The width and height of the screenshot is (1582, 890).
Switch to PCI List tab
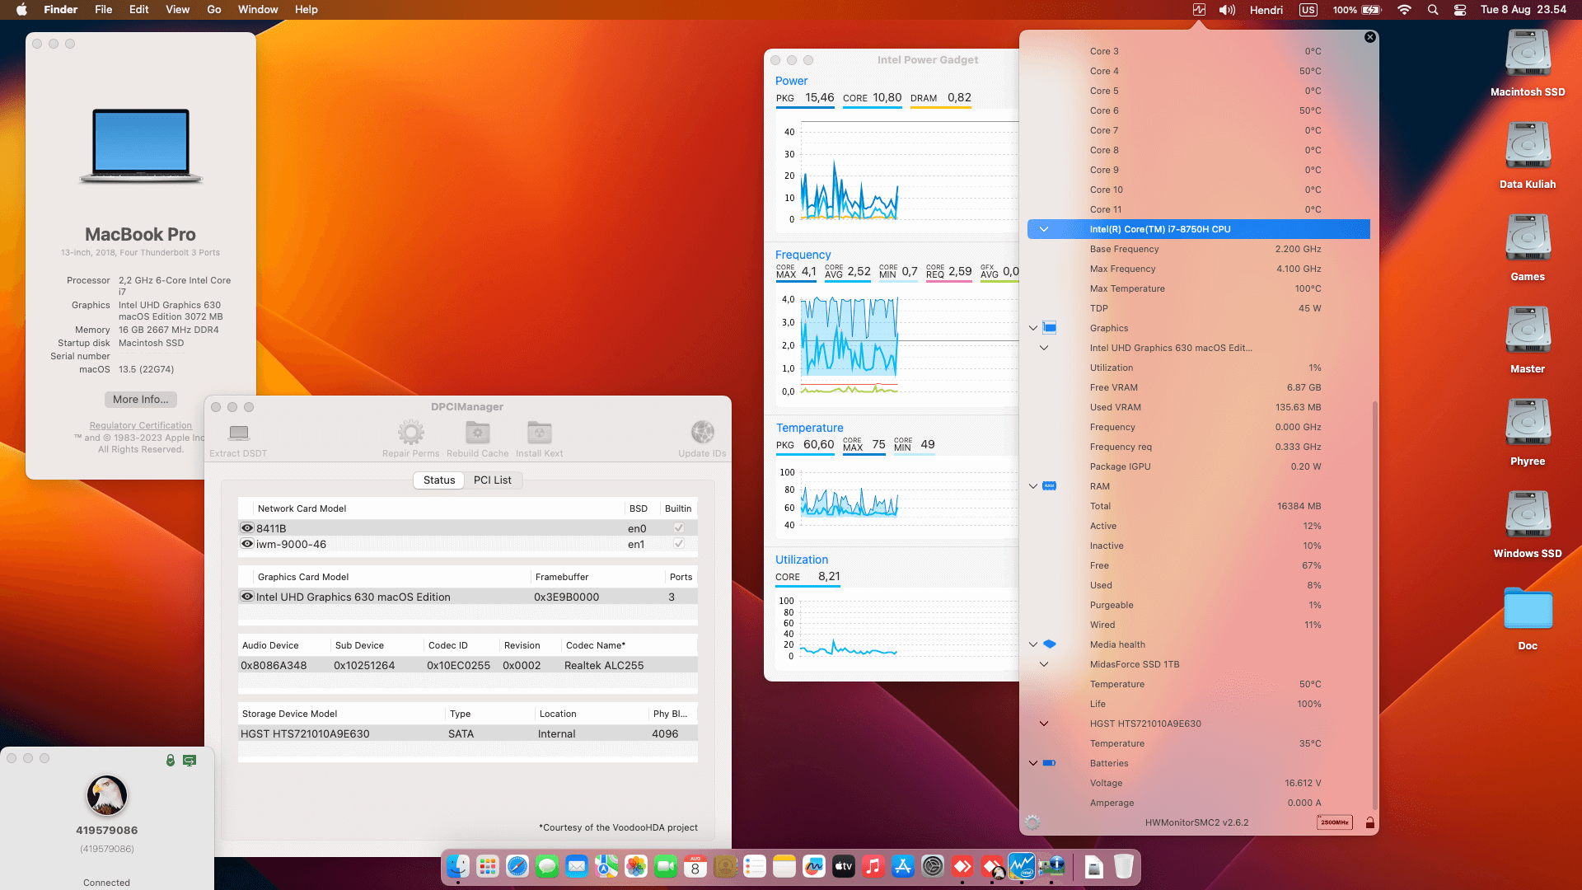(493, 480)
